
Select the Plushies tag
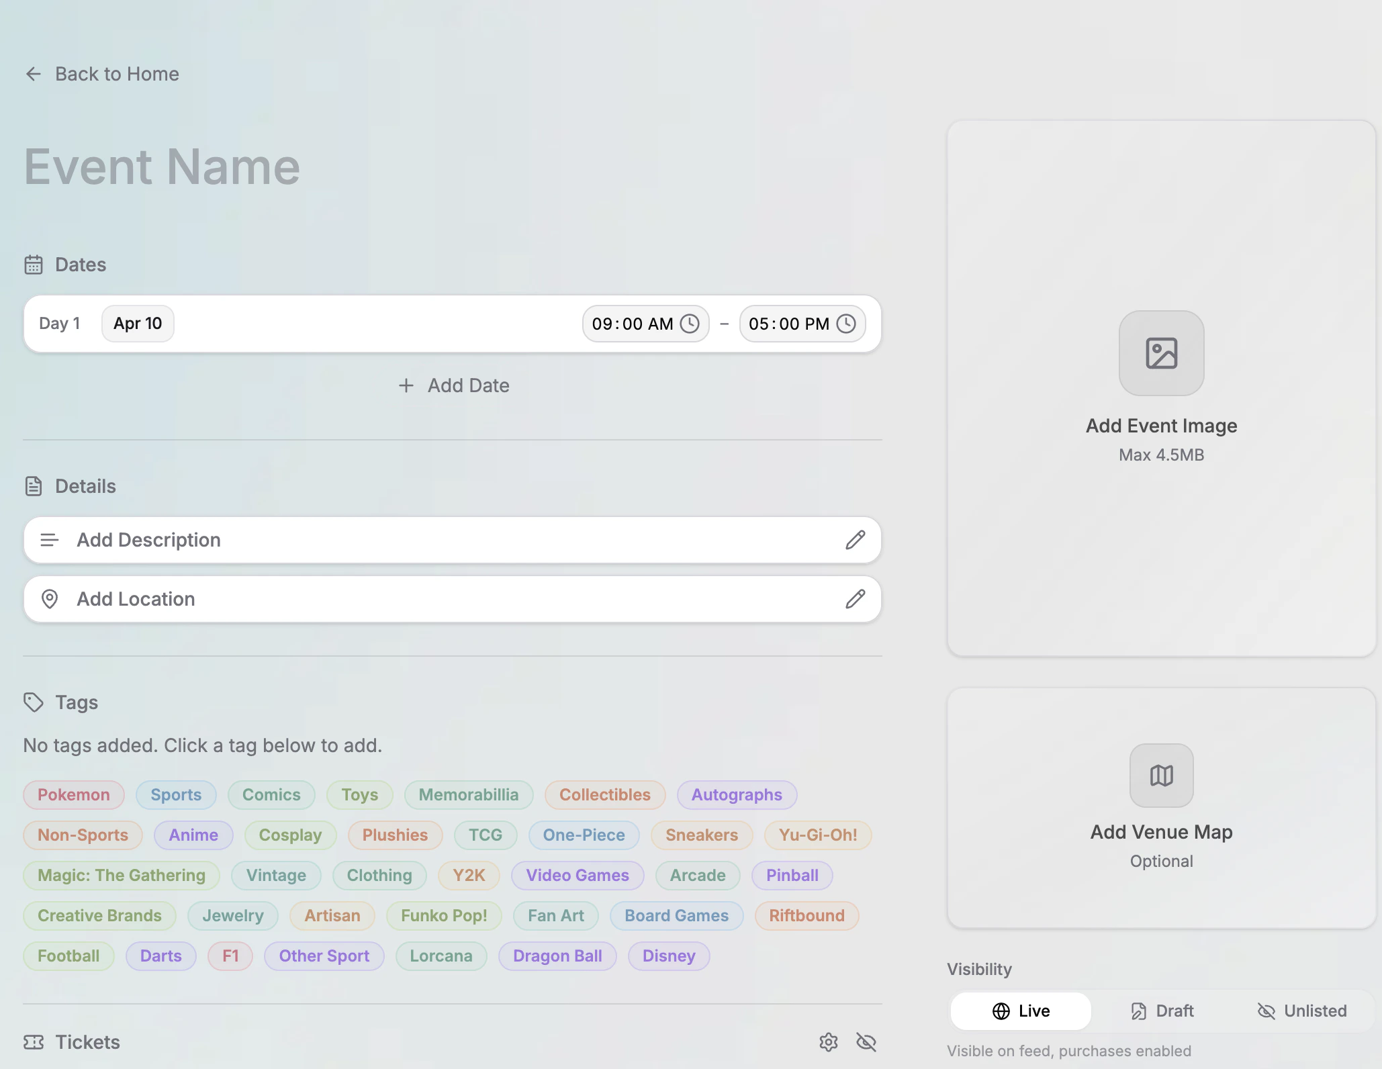coord(396,835)
